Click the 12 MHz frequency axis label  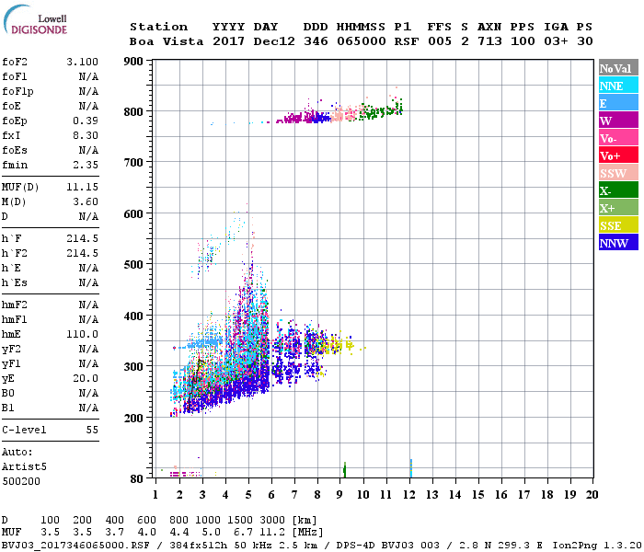(409, 495)
